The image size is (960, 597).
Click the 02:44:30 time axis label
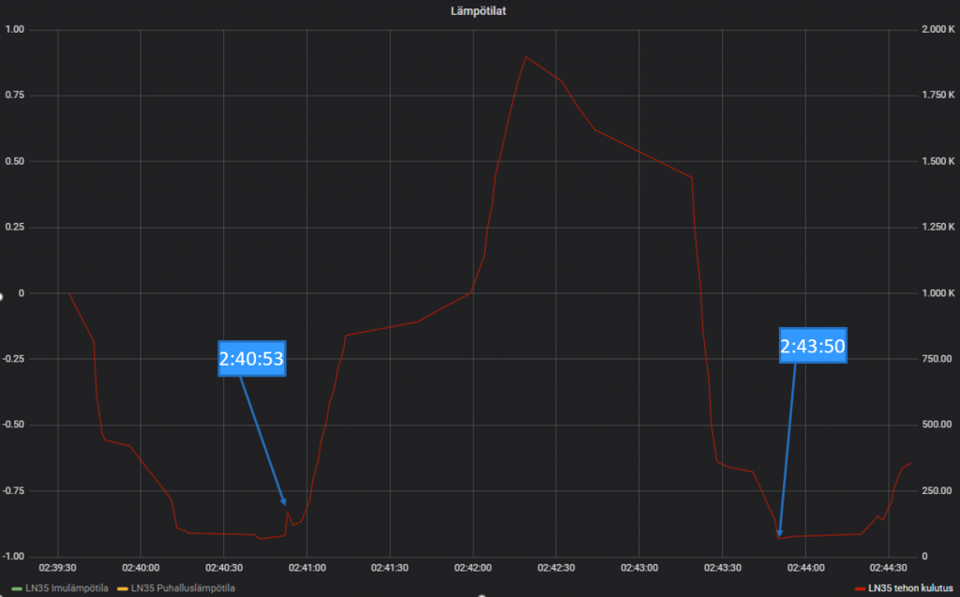pyautogui.click(x=889, y=568)
